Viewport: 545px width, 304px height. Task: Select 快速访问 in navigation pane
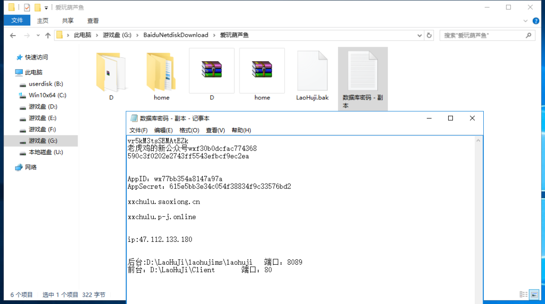pyautogui.click(x=36, y=57)
